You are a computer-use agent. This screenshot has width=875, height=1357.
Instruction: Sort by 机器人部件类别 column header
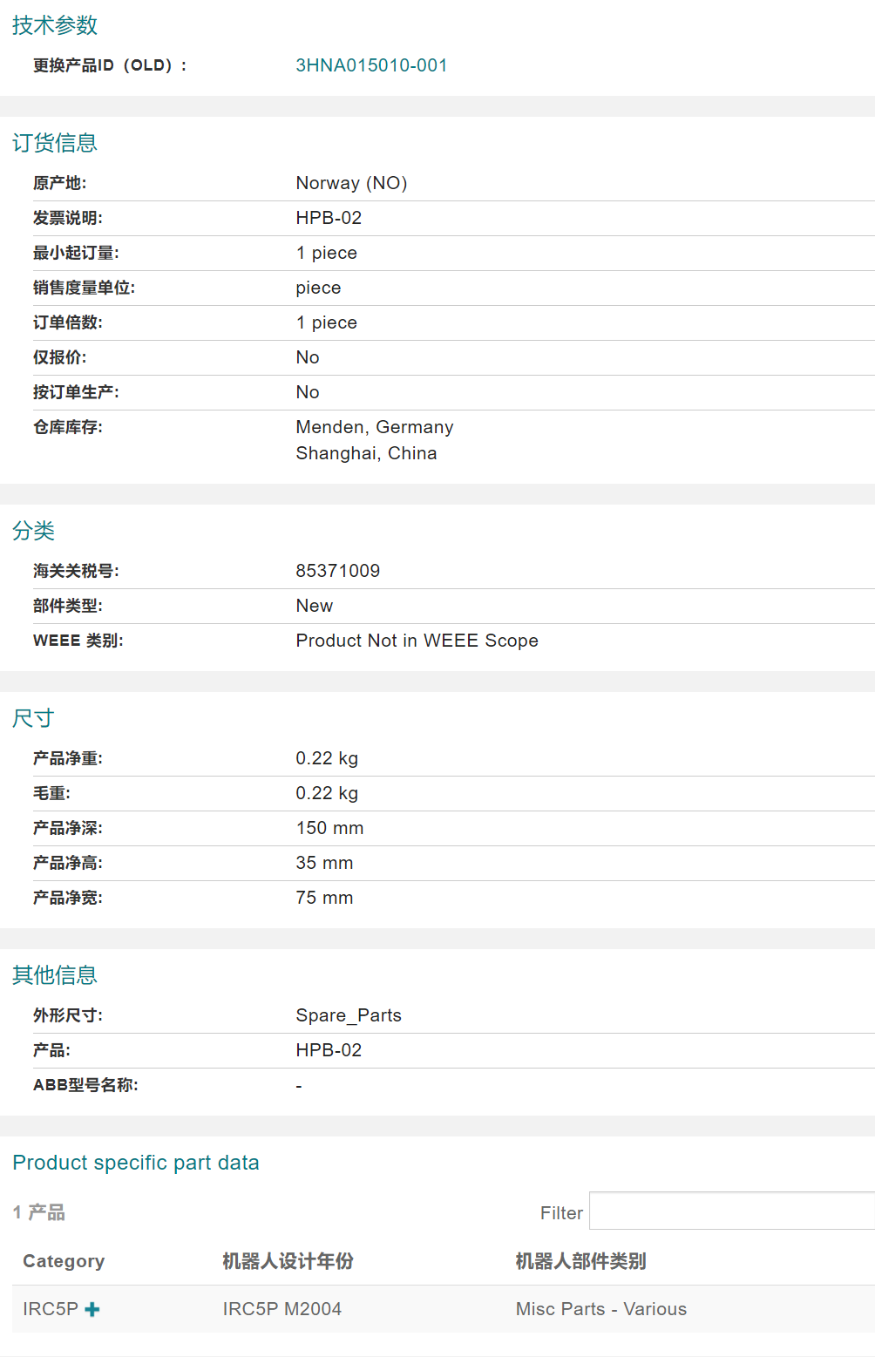coord(580,1261)
